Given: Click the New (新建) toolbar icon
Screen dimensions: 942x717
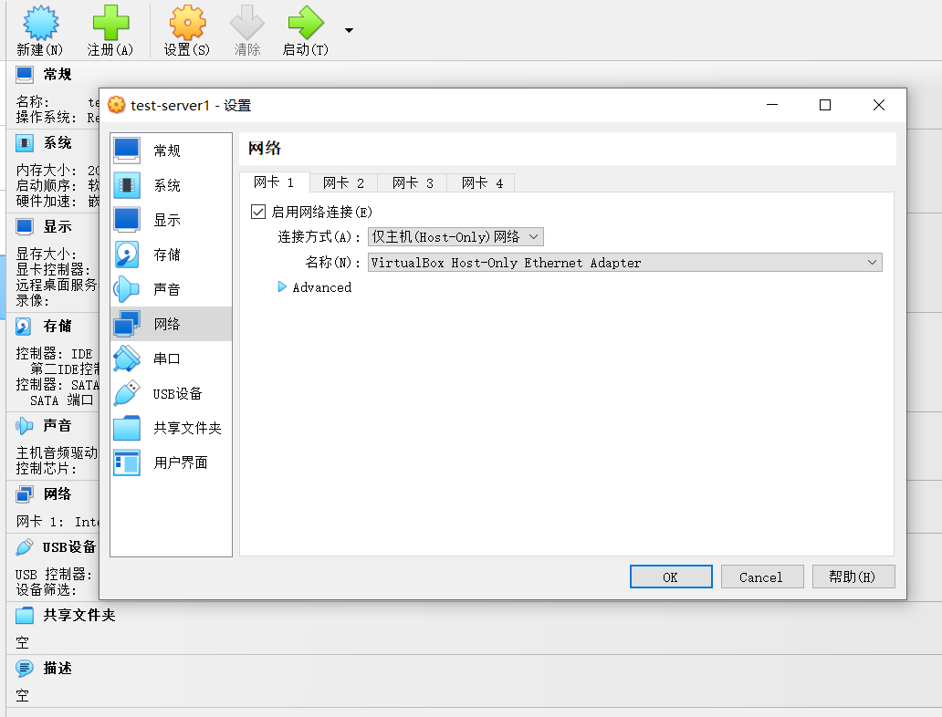Looking at the screenshot, I should point(40,23).
